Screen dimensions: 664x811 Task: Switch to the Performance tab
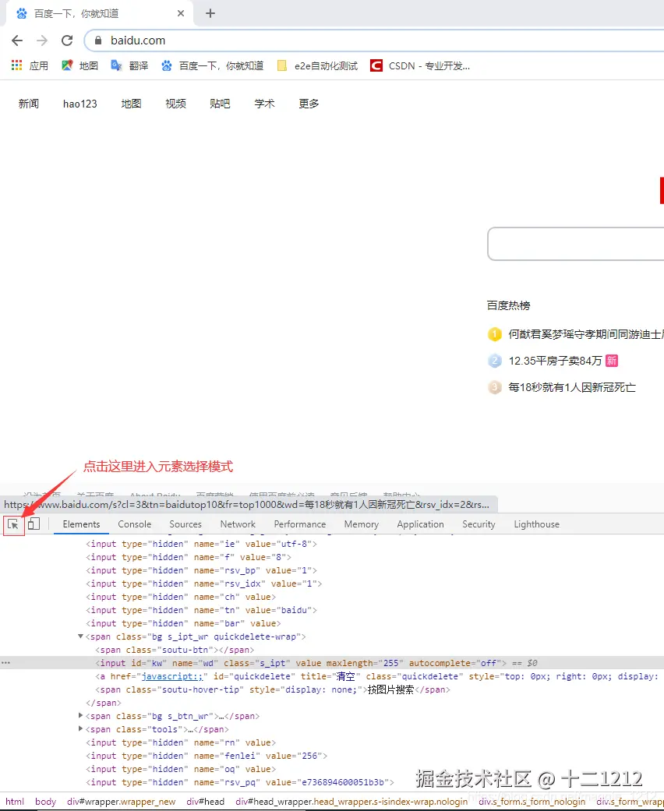tap(299, 524)
